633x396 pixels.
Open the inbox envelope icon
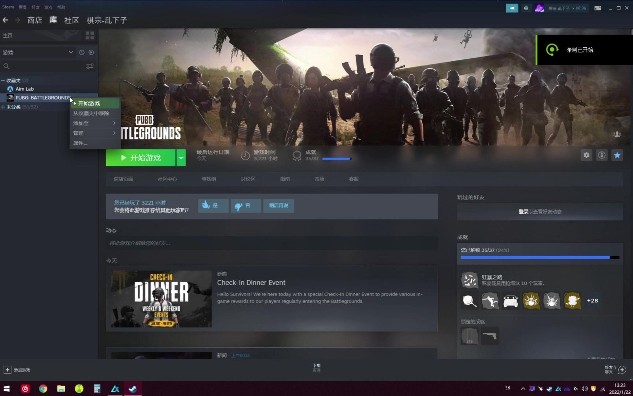tap(526, 8)
